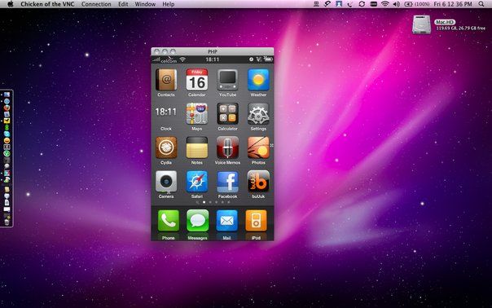Click the menu bar clock Fri 12:36 PM
Screen dimensions: 492x308
453,4
